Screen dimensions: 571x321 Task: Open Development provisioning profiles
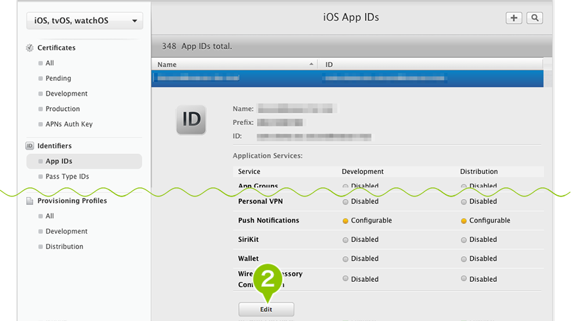coord(67,232)
